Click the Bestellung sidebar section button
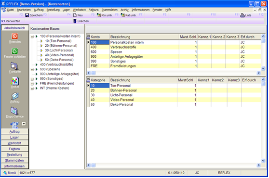This screenshot has width=269, height=178. tap(14, 154)
